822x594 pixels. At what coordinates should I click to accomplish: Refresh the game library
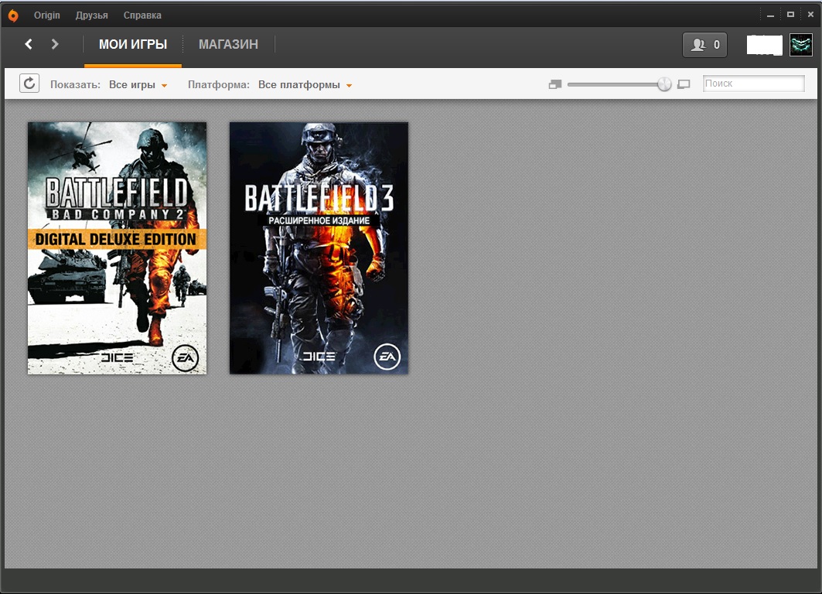point(29,84)
